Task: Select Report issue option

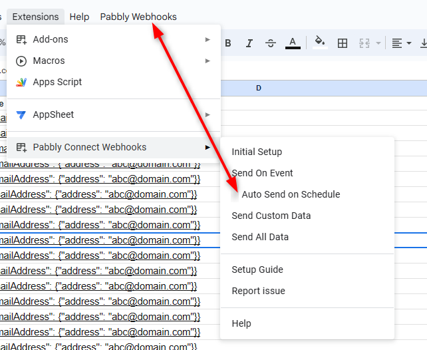Action: coord(307,291)
